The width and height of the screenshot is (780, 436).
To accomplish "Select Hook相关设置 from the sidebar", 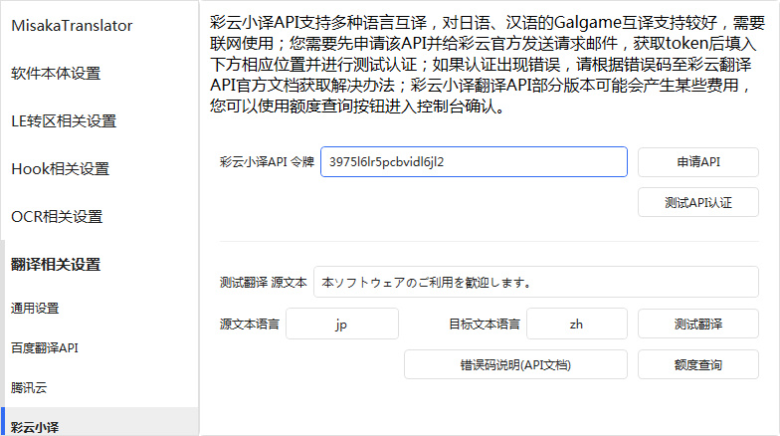I will coord(60,169).
